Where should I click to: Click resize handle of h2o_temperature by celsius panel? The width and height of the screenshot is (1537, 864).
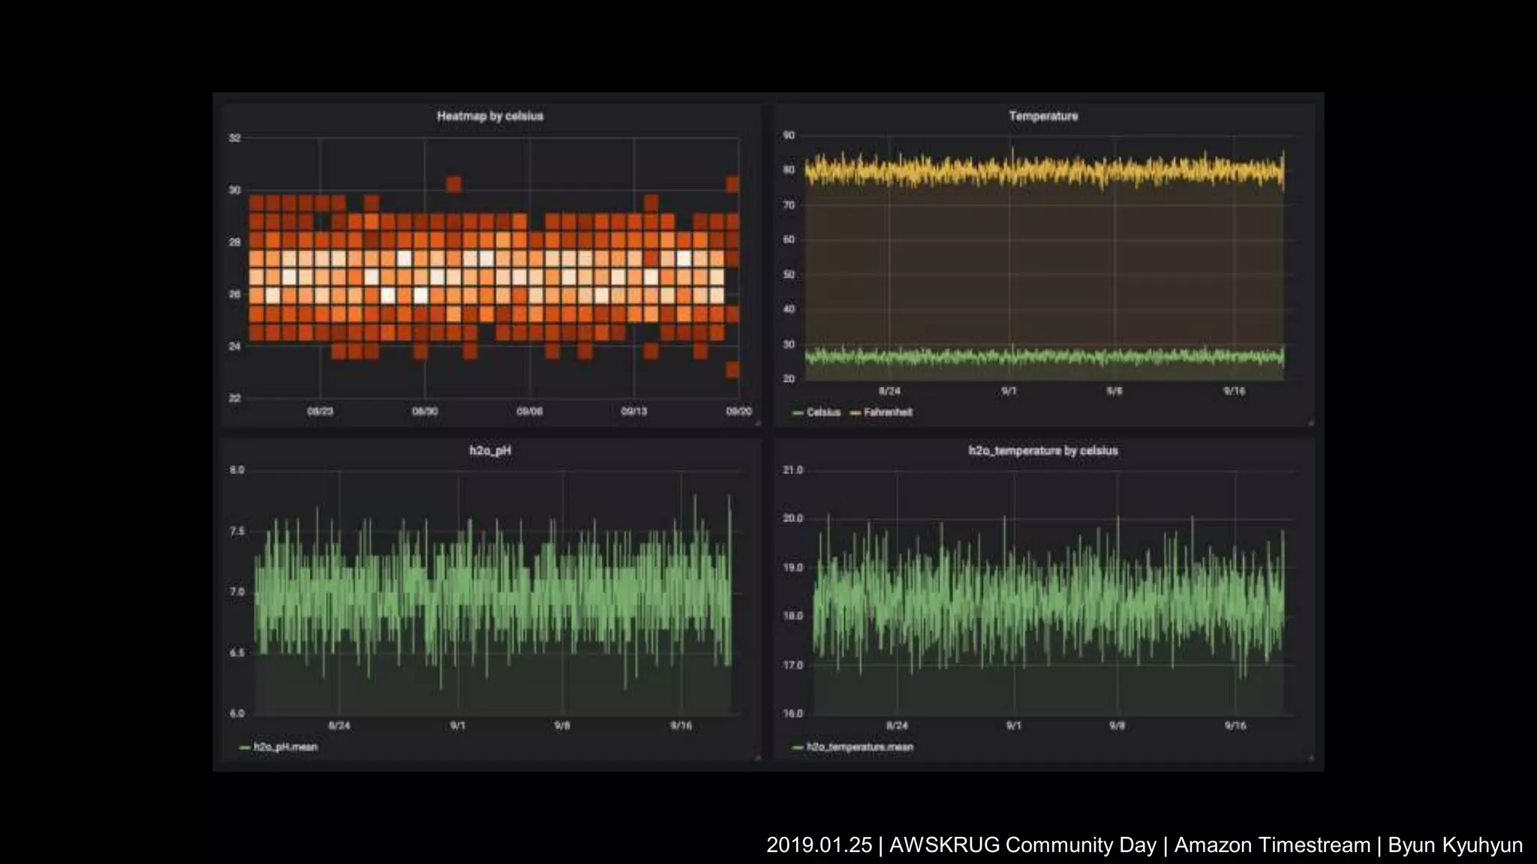[x=1311, y=758]
